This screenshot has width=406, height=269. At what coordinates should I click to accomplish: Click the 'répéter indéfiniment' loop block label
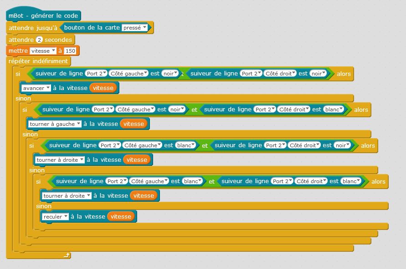38,61
